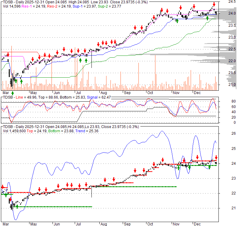Image resolution: width=237 pixels, height=226 pixels.
Task: Select the green up arrow near December in top chart
Action: pos(208,18)
